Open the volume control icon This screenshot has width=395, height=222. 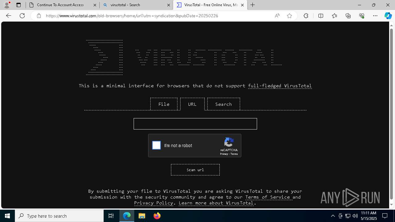pos(355,216)
